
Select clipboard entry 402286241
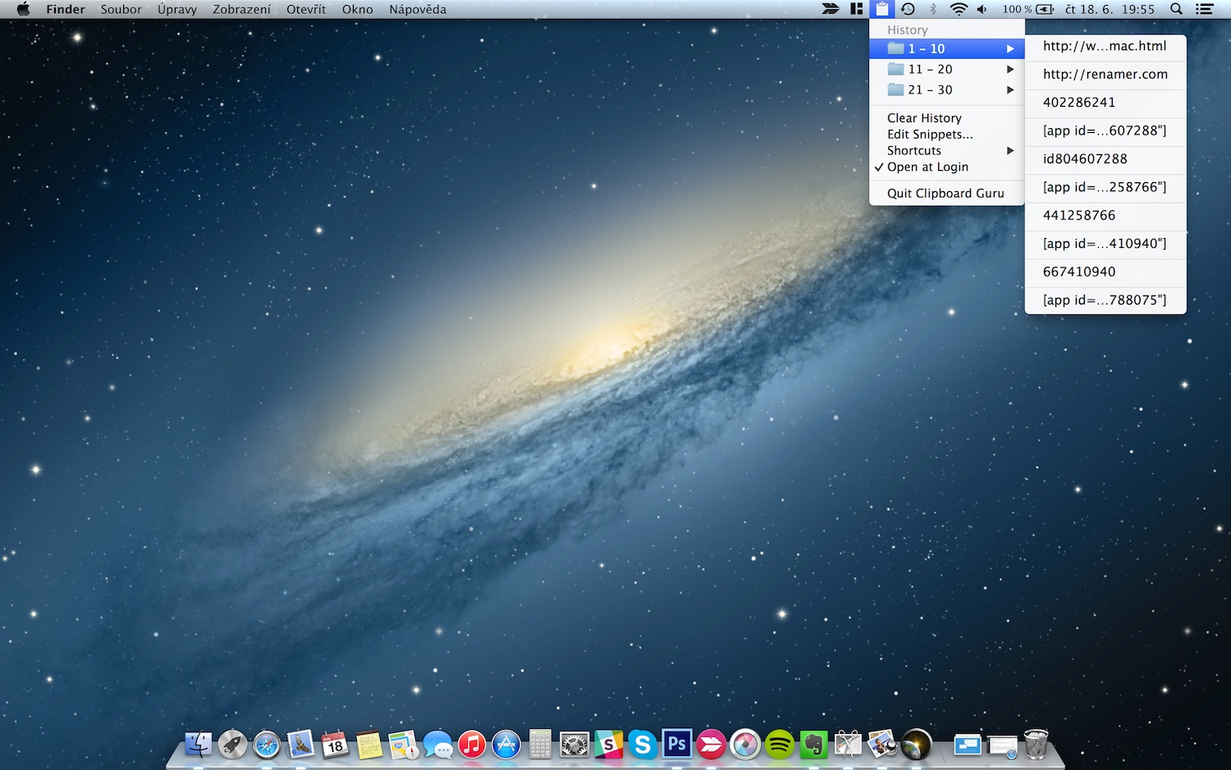pyautogui.click(x=1079, y=103)
